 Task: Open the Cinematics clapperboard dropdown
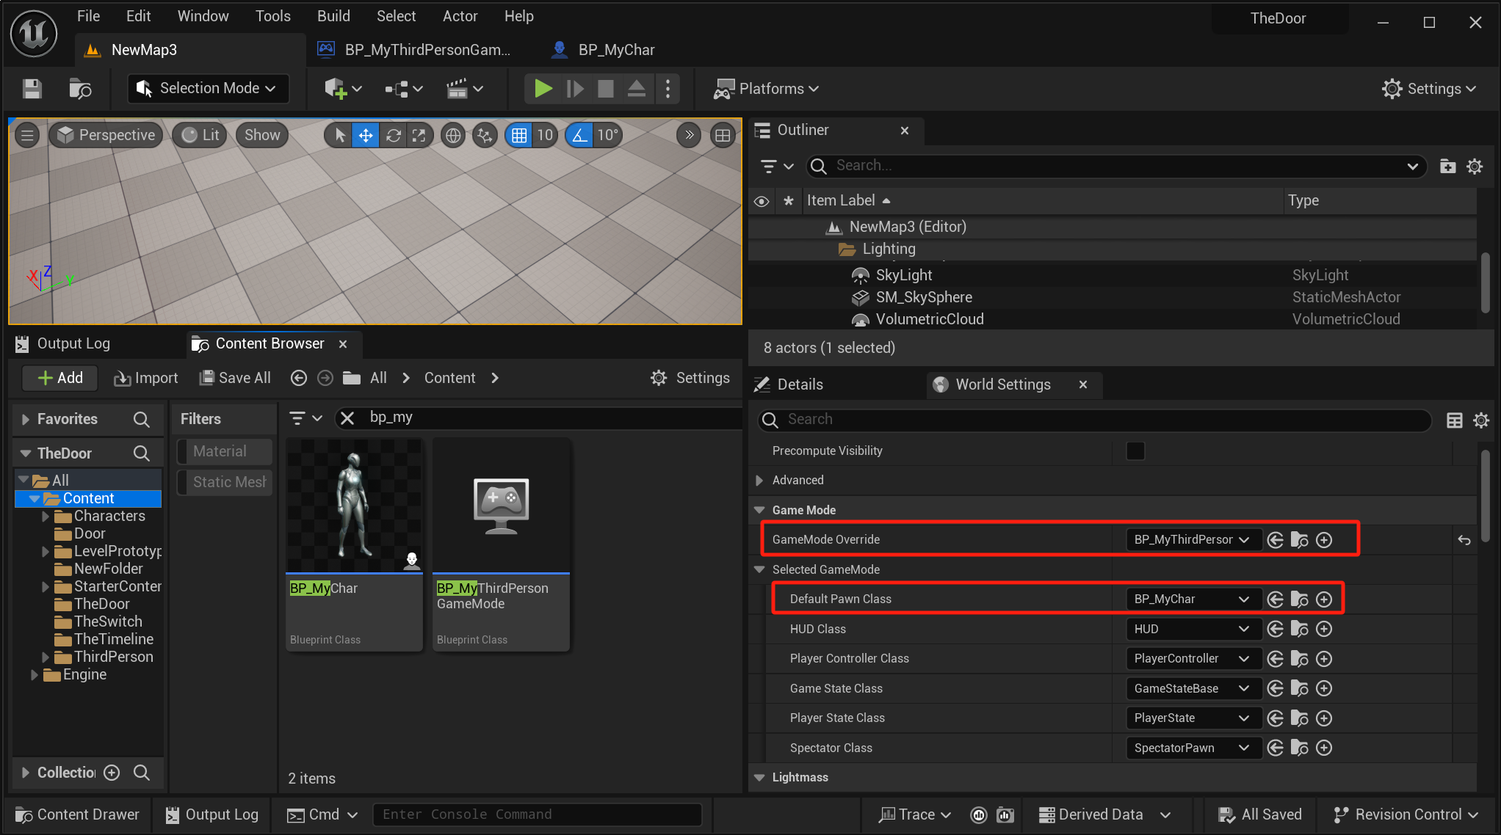pos(465,89)
